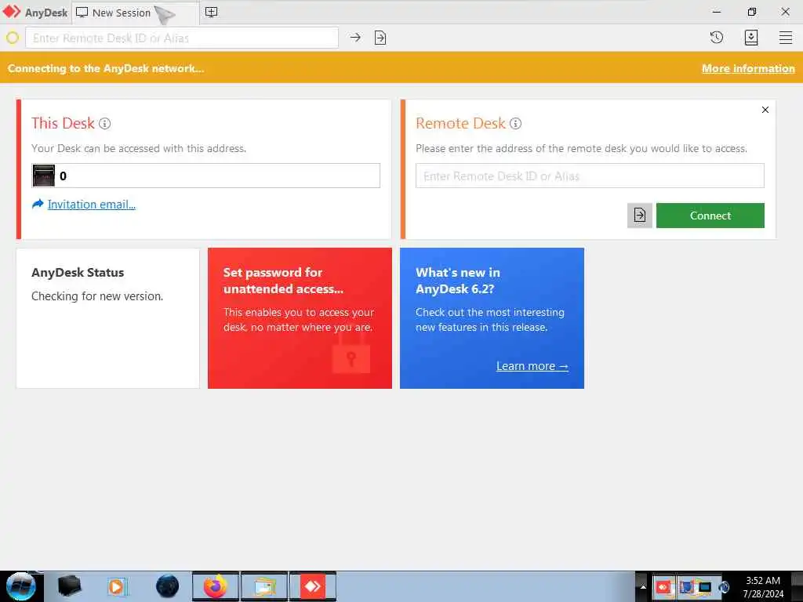Open a new tab with plus icon
Screen dimensions: 803x602
211,13
